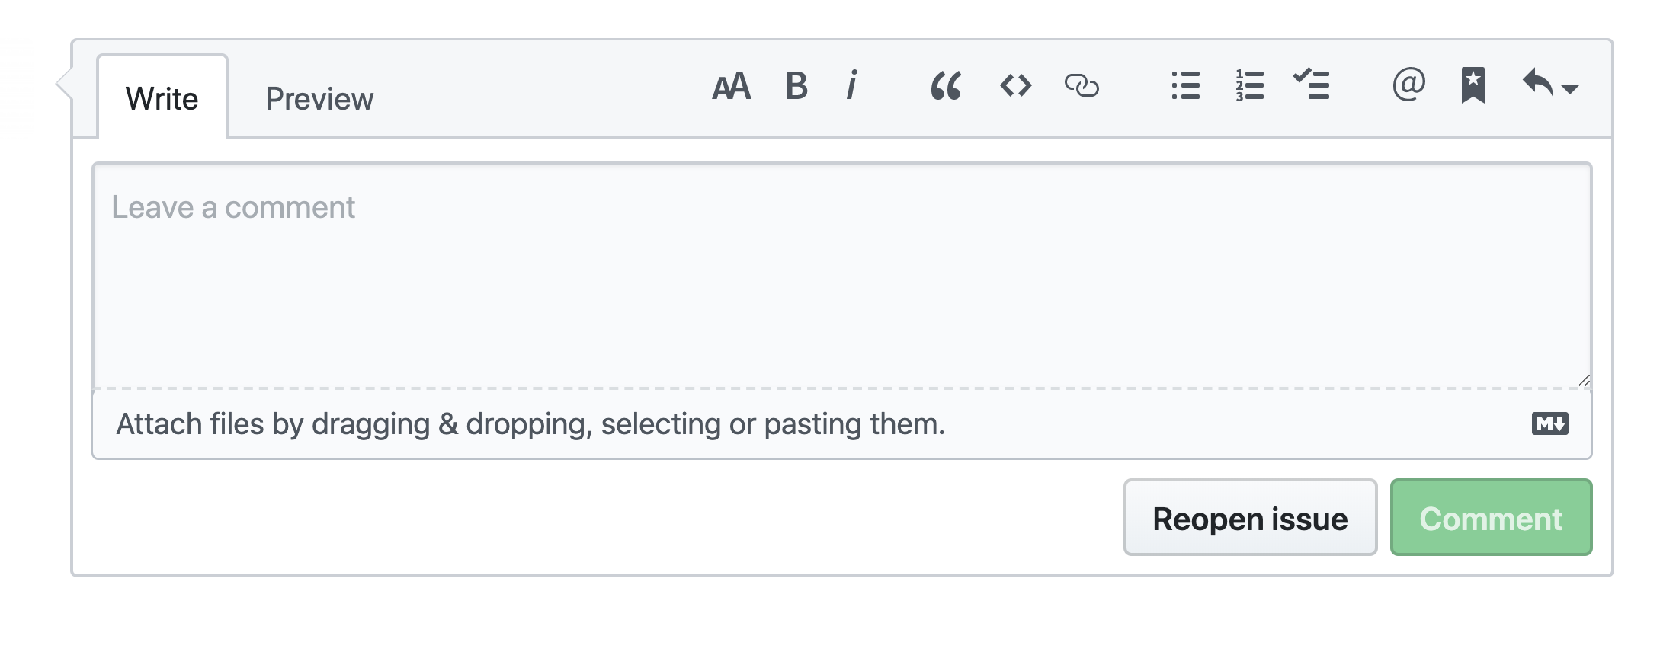Add a bulleted list

pyautogui.click(x=1185, y=86)
